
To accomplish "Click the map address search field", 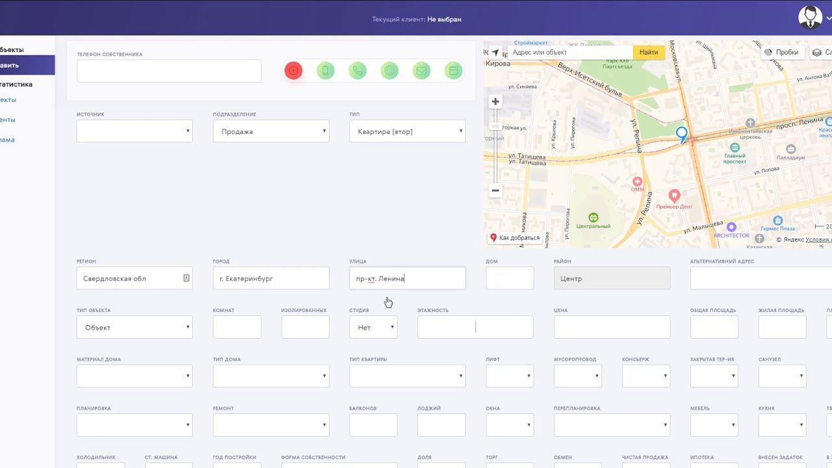I will [x=570, y=52].
